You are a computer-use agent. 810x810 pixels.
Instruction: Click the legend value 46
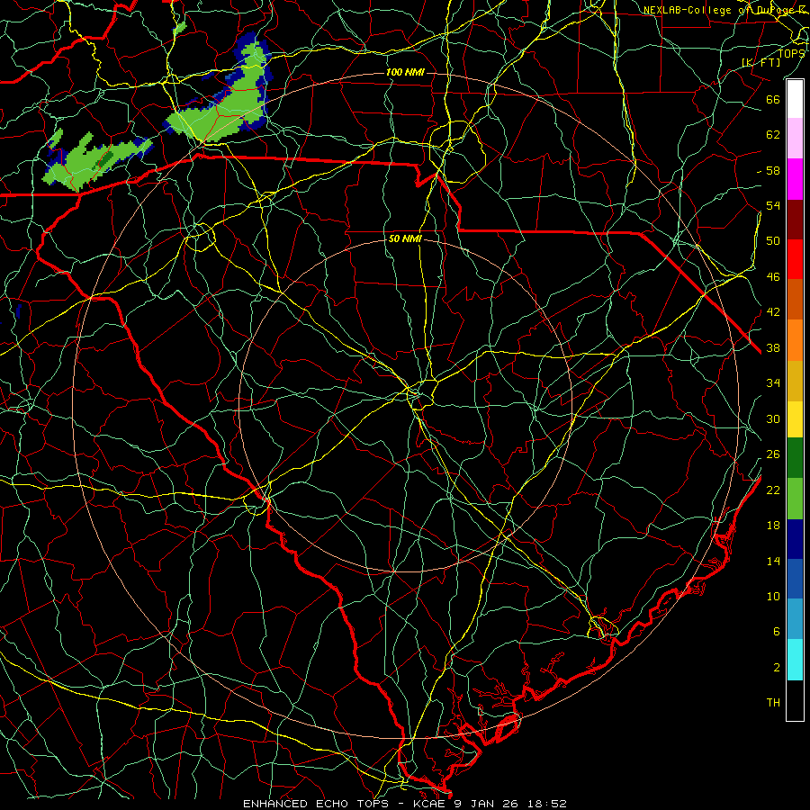point(773,277)
